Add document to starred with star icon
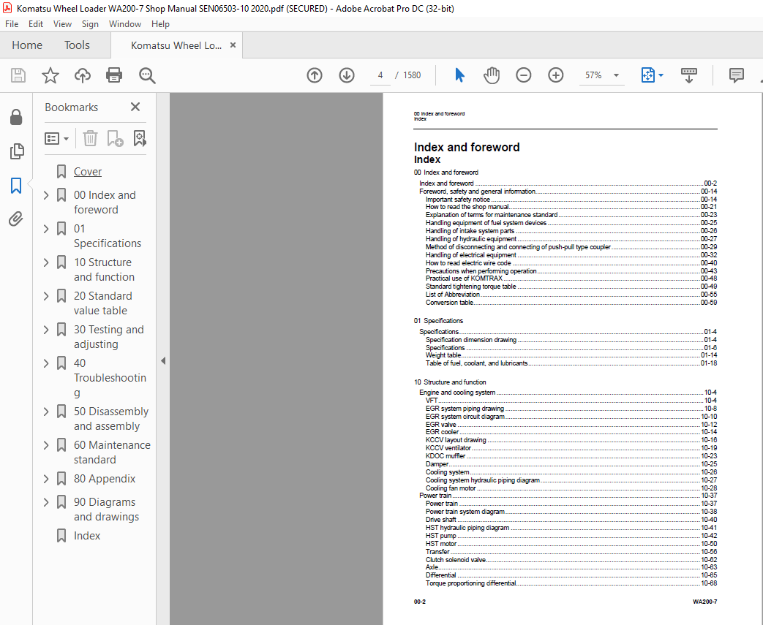Image resolution: width=763 pixels, height=625 pixels. pyautogui.click(x=50, y=75)
